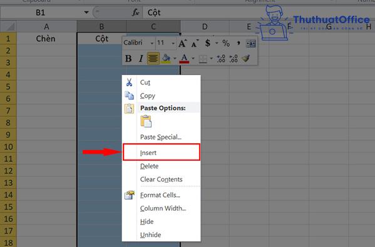
Task: Click the Name Box showing B1
Action: 41,13
